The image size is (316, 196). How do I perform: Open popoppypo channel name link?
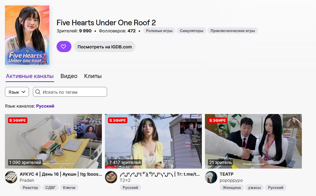(231, 180)
